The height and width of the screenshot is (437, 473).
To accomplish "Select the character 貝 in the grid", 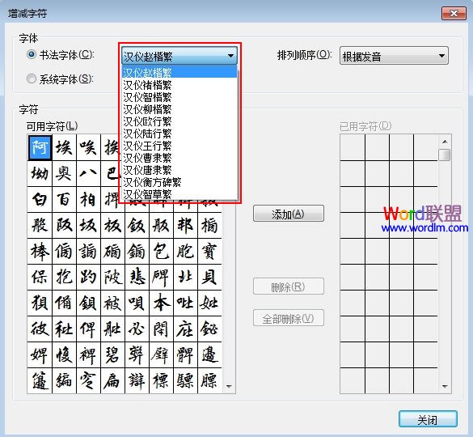I will coord(209,278).
